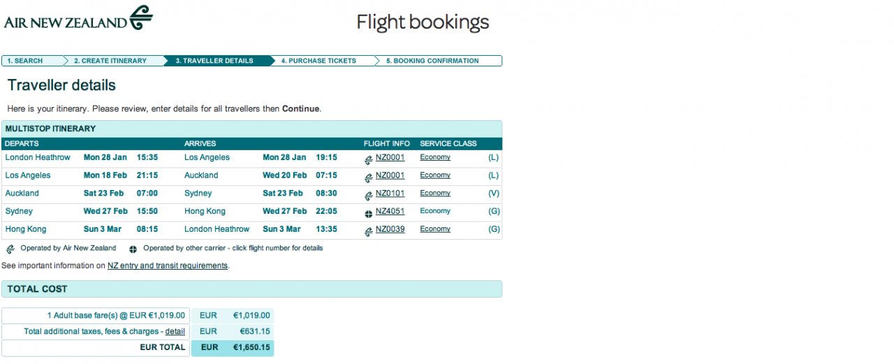Viewport: 894px width, 364px height.
Task: Click the Air New Zealand koru logo
Action: click(x=141, y=17)
